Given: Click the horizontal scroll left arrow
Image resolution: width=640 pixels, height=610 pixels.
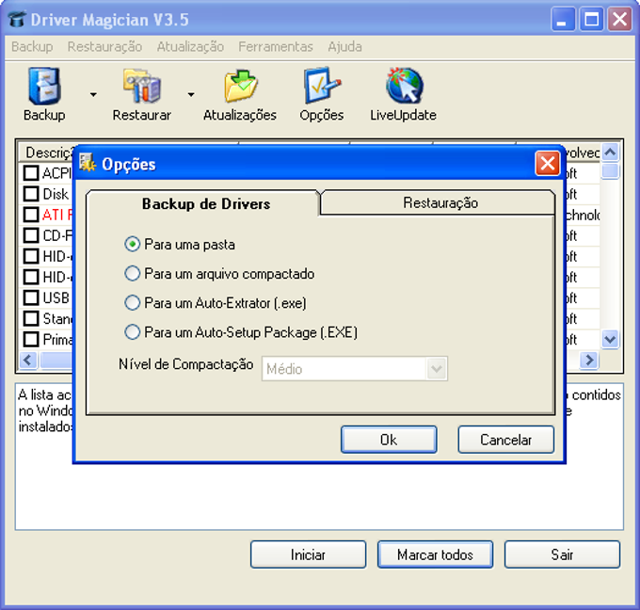Looking at the screenshot, I should coord(28,361).
